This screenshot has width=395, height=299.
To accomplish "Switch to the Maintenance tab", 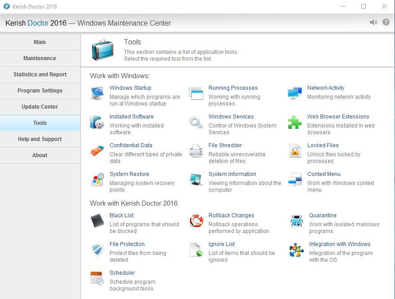I will click(x=40, y=58).
